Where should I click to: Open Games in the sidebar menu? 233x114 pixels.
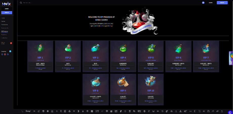coord(3,21)
